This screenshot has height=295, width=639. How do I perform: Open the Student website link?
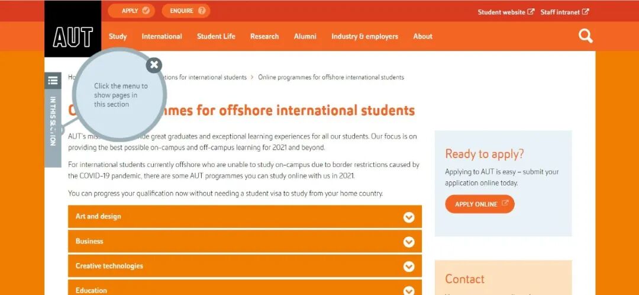click(x=505, y=12)
